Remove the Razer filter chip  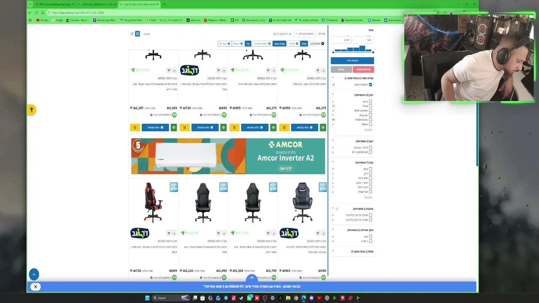pyautogui.click(x=241, y=44)
